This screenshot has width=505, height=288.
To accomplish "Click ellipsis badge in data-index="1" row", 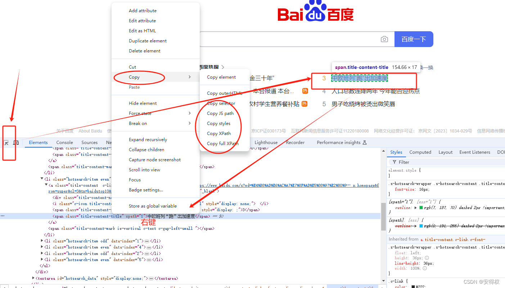I will [147, 241].
